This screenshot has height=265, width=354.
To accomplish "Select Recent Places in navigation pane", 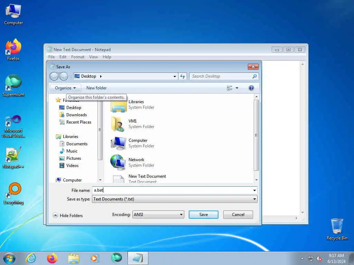I will [x=75, y=122].
